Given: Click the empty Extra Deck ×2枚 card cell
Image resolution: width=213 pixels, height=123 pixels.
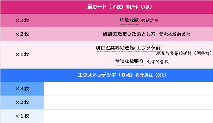Looking at the screenshot, I should pyautogui.click(x=128, y=102).
